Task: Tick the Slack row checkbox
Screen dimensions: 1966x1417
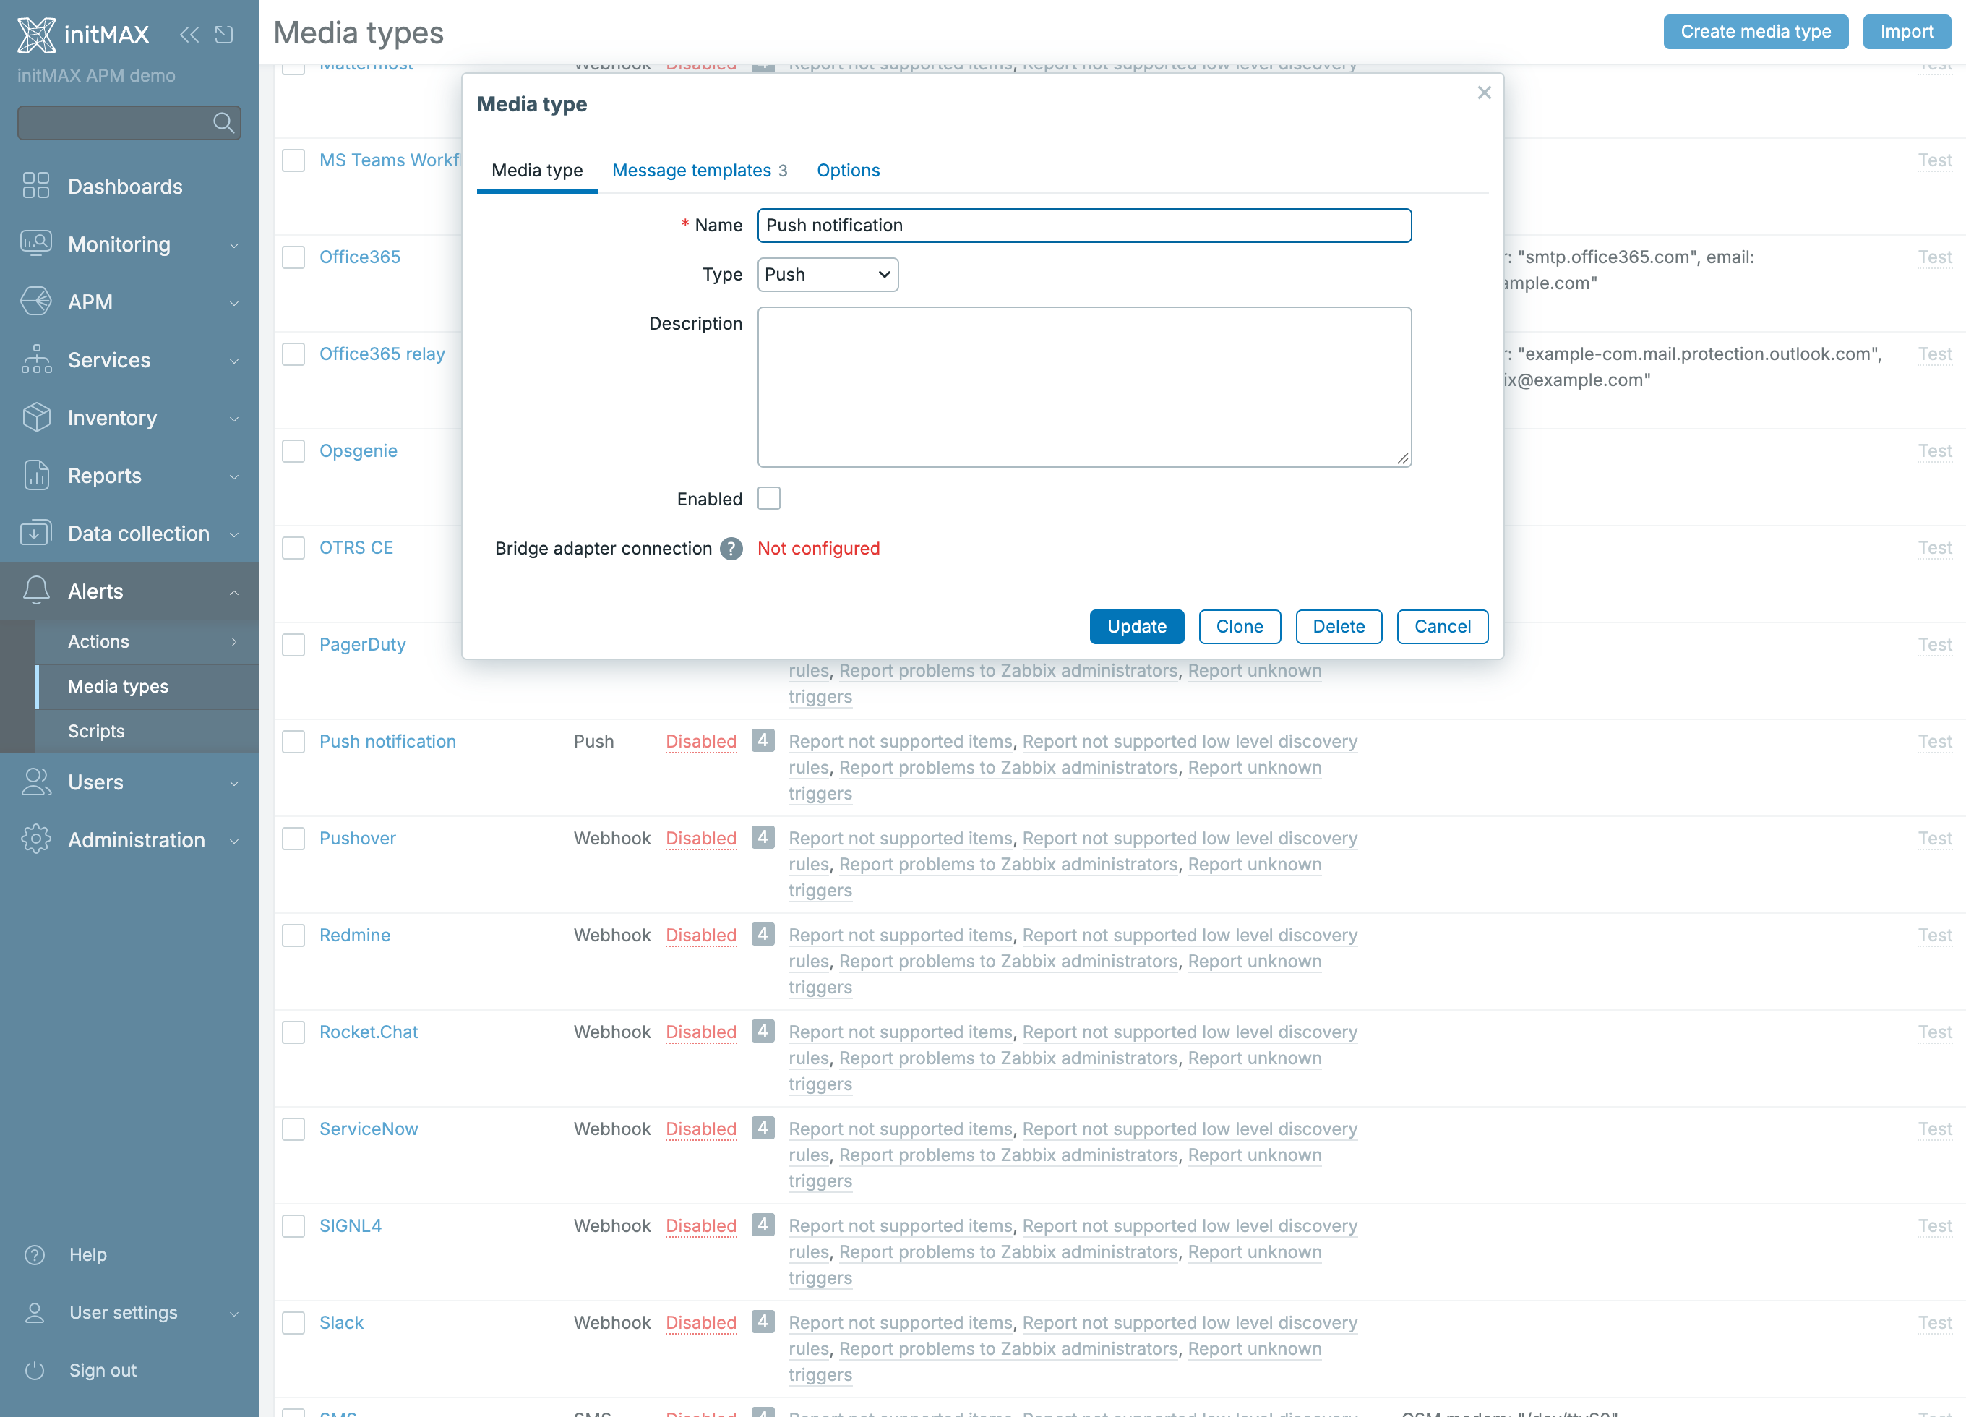Action: pyautogui.click(x=293, y=1322)
